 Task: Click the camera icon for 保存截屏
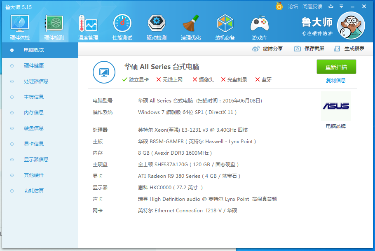pos(297,49)
